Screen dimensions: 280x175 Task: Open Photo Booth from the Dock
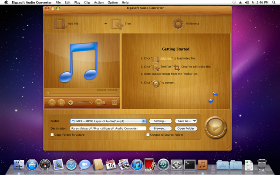tap(150, 164)
